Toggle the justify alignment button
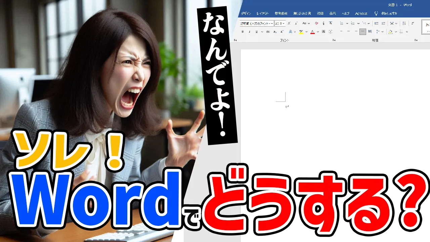This screenshot has height=242, width=430. coord(362,32)
